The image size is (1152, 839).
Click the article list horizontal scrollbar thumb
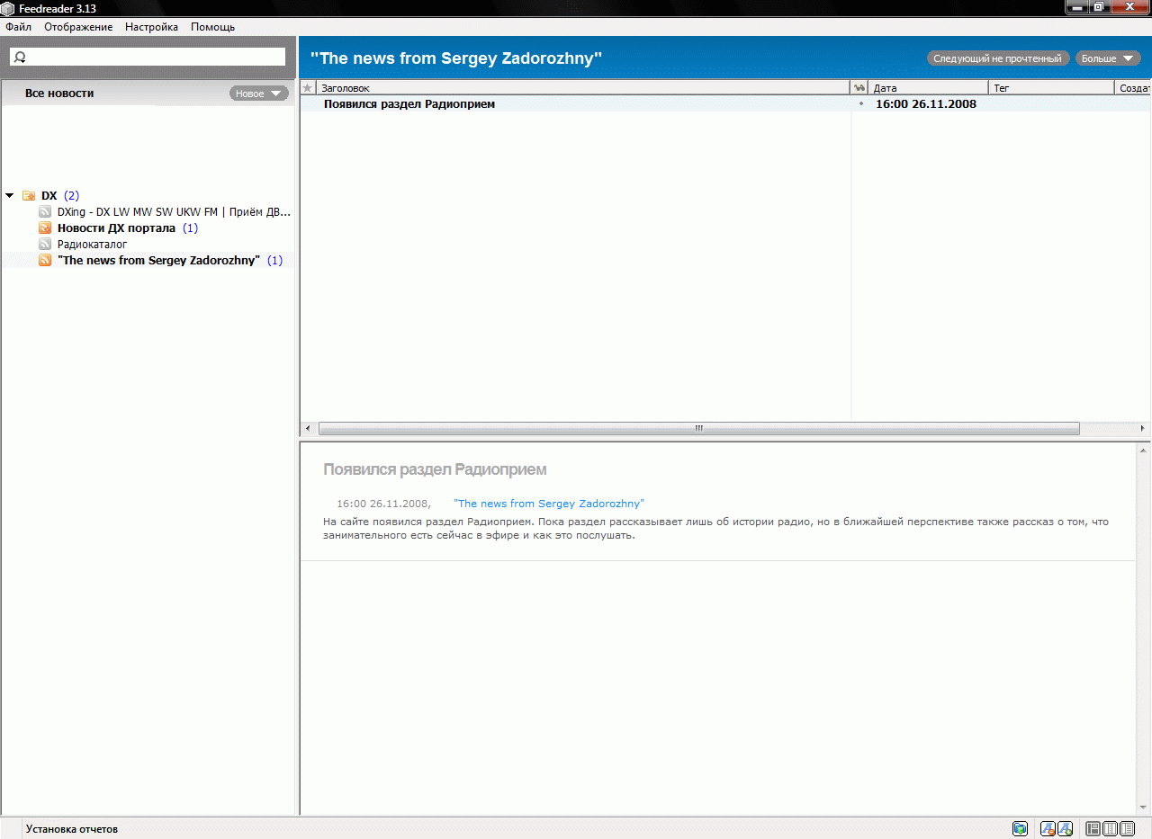tap(699, 429)
